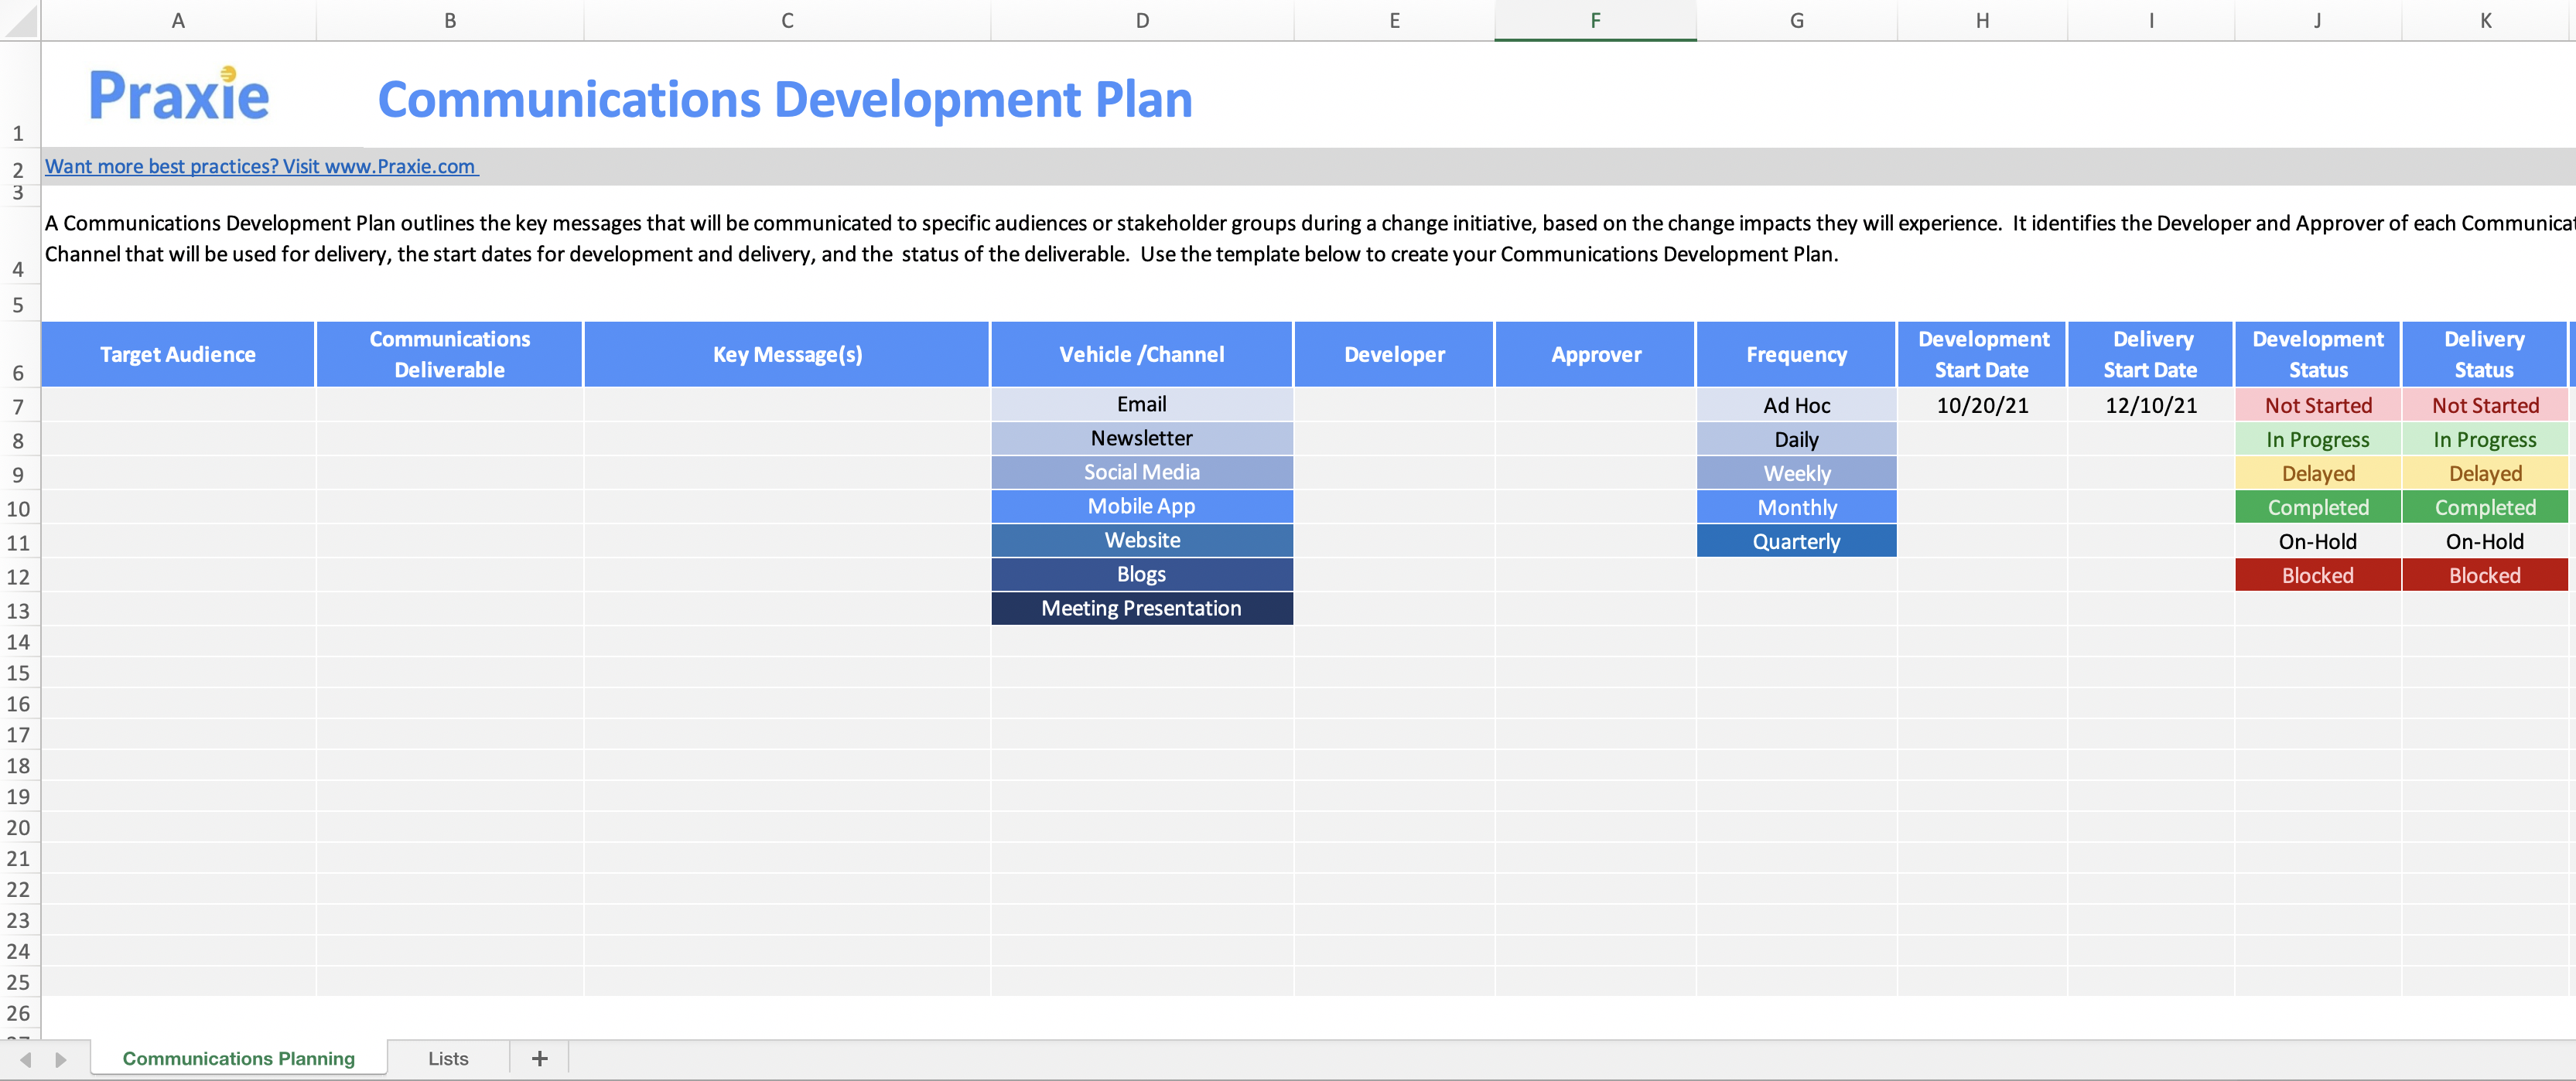This screenshot has height=1081, width=2576.
Task: Click the previous sheet navigation arrow
Action: (26, 1059)
